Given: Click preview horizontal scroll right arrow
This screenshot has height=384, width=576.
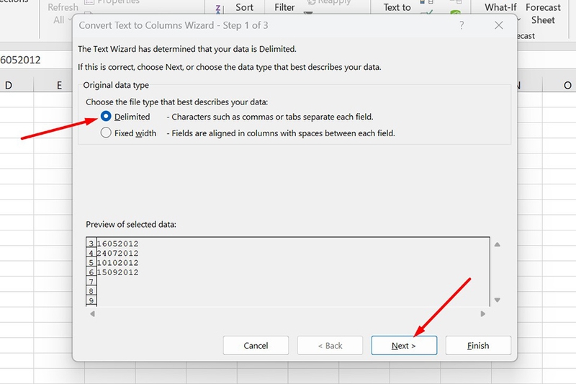Looking at the screenshot, I should coord(482,314).
